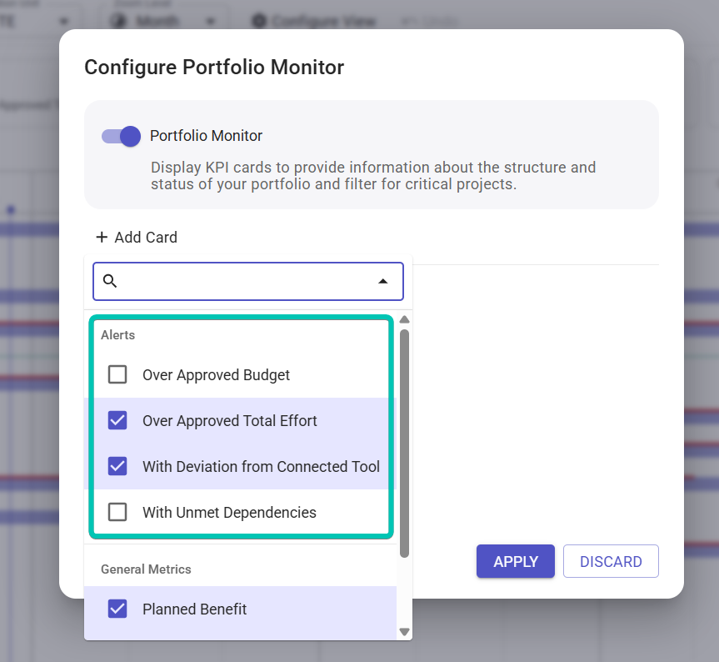Turn off the Portfolio Monitor switch

pyautogui.click(x=121, y=136)
